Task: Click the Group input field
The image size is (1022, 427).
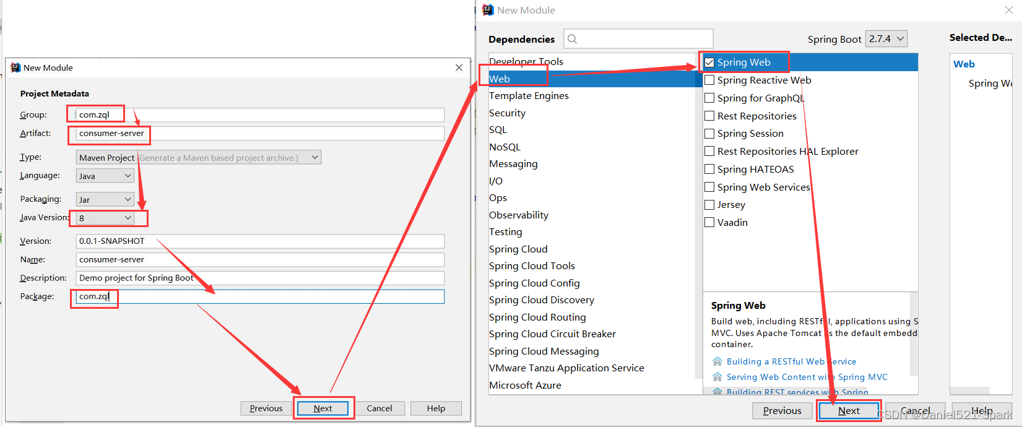Action: click(260, 114)
